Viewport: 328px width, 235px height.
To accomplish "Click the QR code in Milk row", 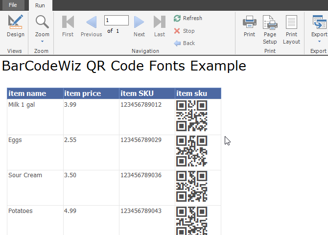I will coord(191,116).
